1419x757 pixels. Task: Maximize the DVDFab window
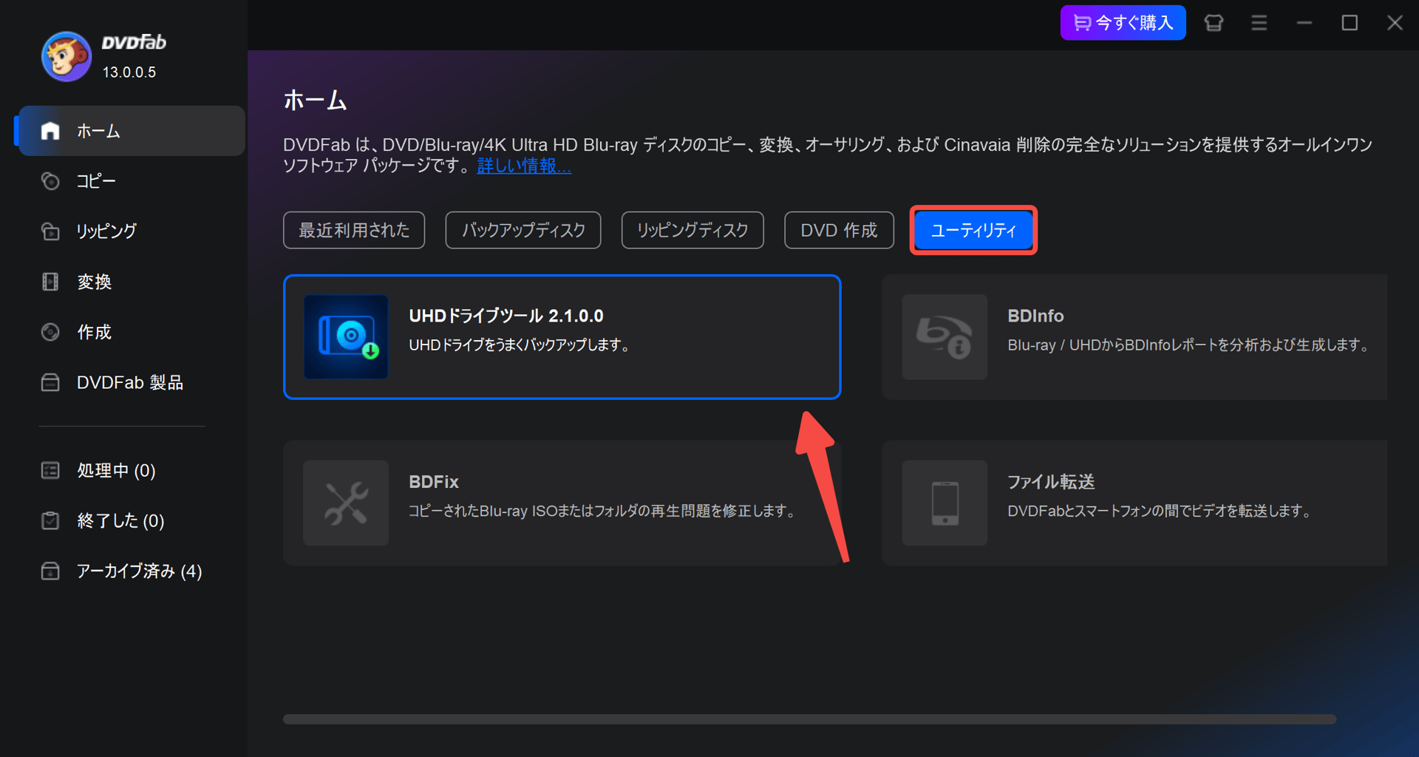pyautogui.click(x=1350, y=23)
